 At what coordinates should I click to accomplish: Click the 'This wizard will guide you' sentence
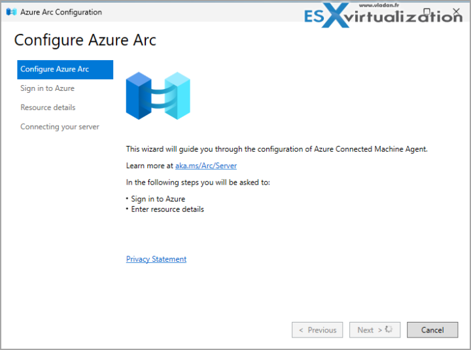click(277, 149)
